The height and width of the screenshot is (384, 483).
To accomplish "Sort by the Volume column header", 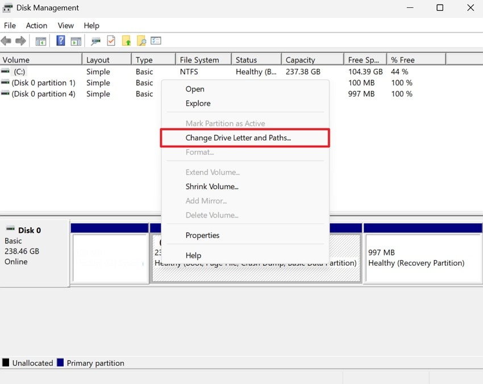I will pos(41,60).
